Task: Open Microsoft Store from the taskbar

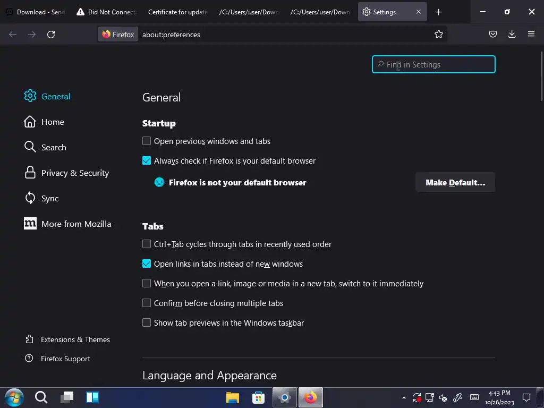Action: (259, 397)
